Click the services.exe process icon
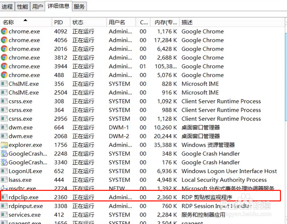Screen dimensions: 287x224 [4, 215]
